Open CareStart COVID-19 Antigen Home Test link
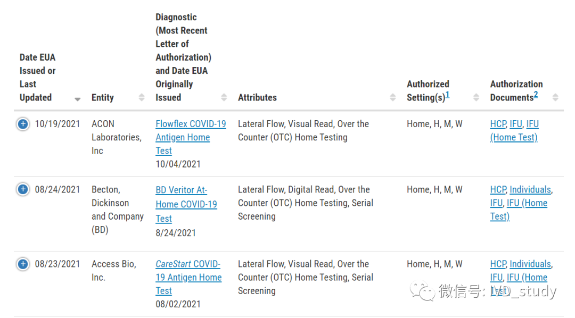Image resolution: width=575 pixels, height=318 pixels. pos(188,264)
